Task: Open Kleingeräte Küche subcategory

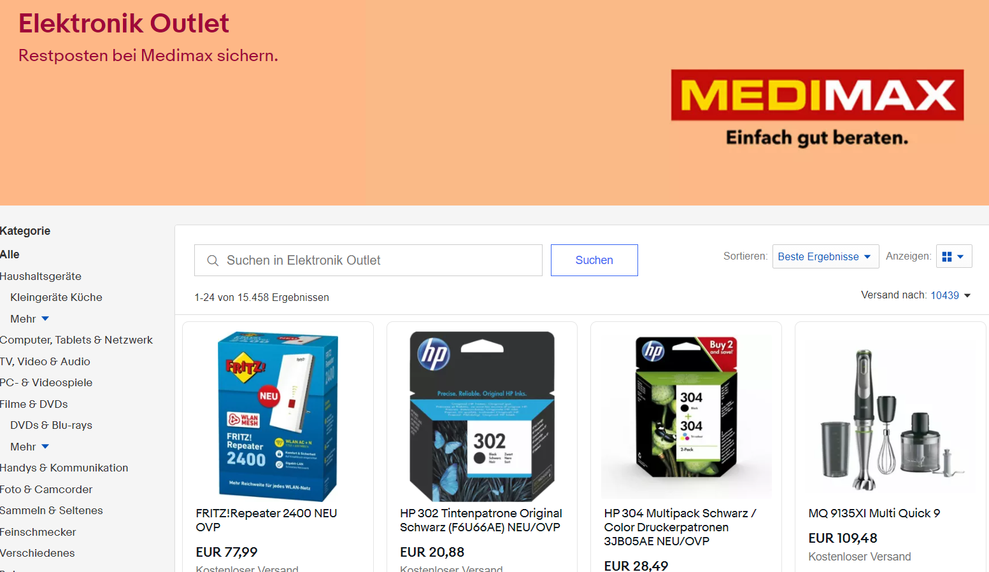Action: [x=56, y=297]
